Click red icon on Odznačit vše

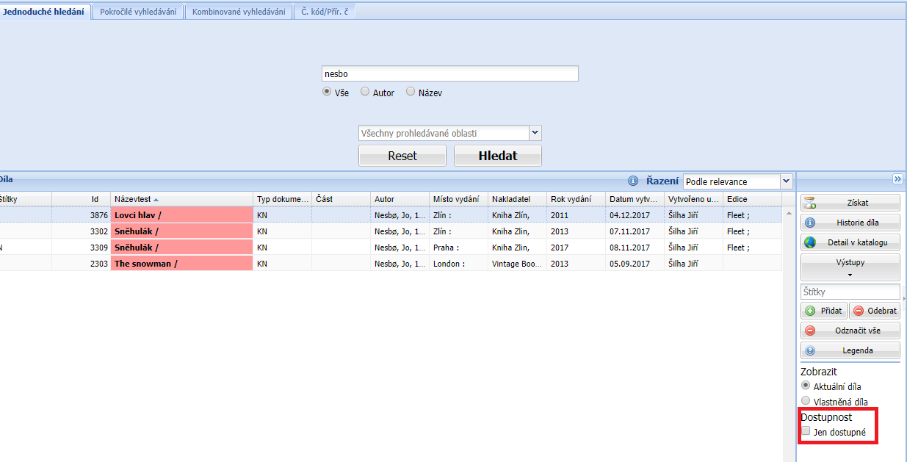tap(811, 331)
